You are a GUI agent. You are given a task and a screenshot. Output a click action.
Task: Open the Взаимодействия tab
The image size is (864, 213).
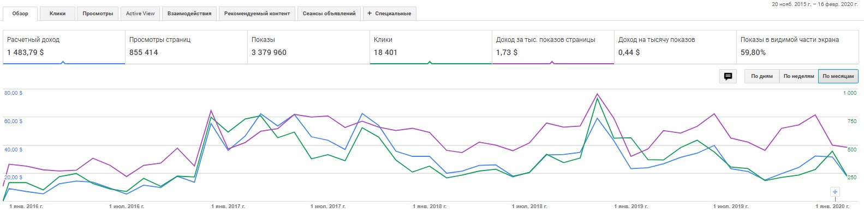tap(189, 14)
